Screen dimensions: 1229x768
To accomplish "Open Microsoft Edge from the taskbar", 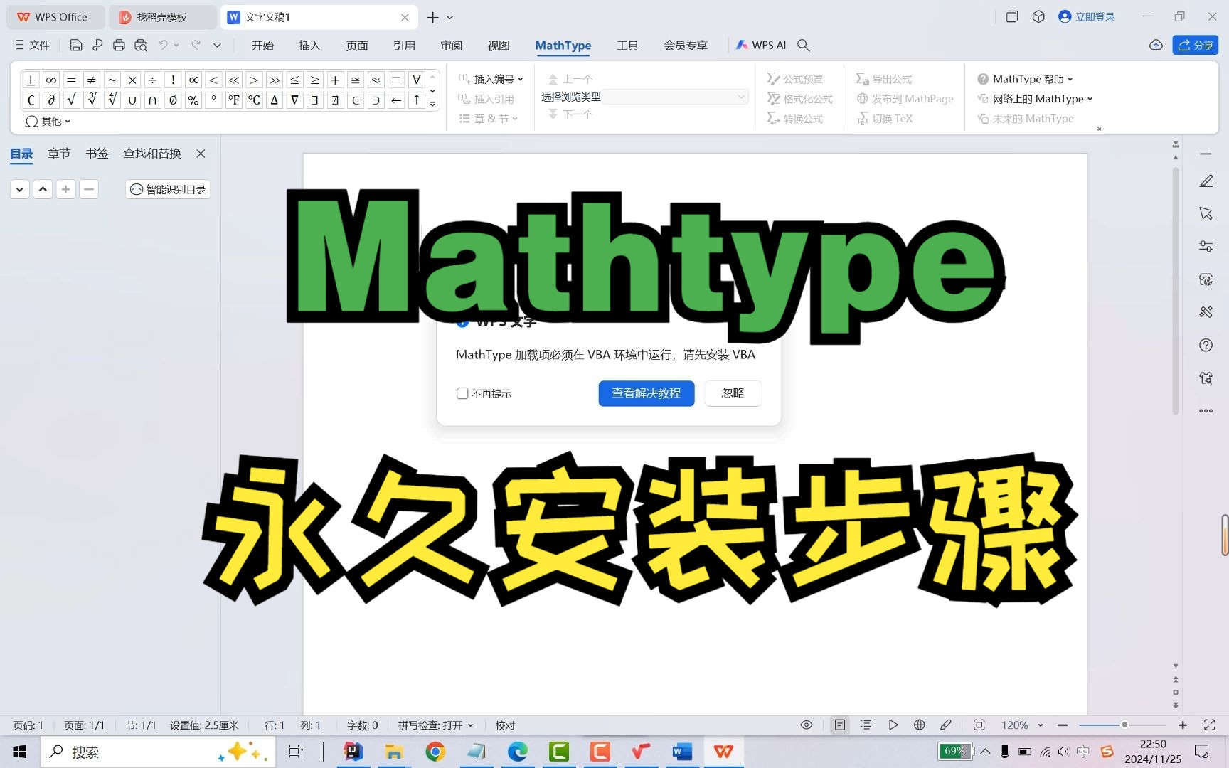I will (x=518, y=752).
